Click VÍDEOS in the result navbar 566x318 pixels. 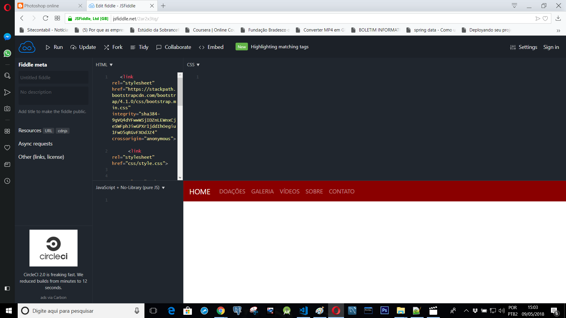[289, 191]
